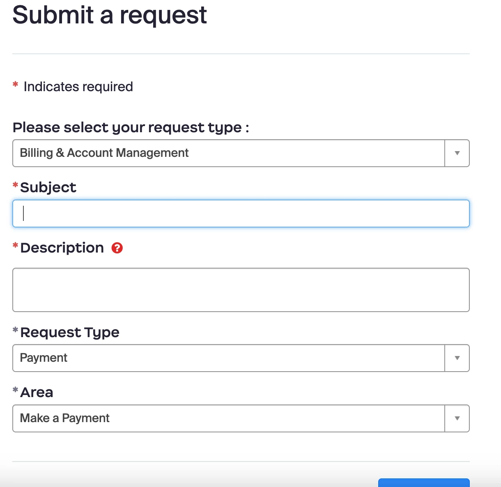The height and width of the screenshot is (487, 501).
Task: Expand the Billing & Account Management dropdown arrow
Action: (x=457, y=153)
